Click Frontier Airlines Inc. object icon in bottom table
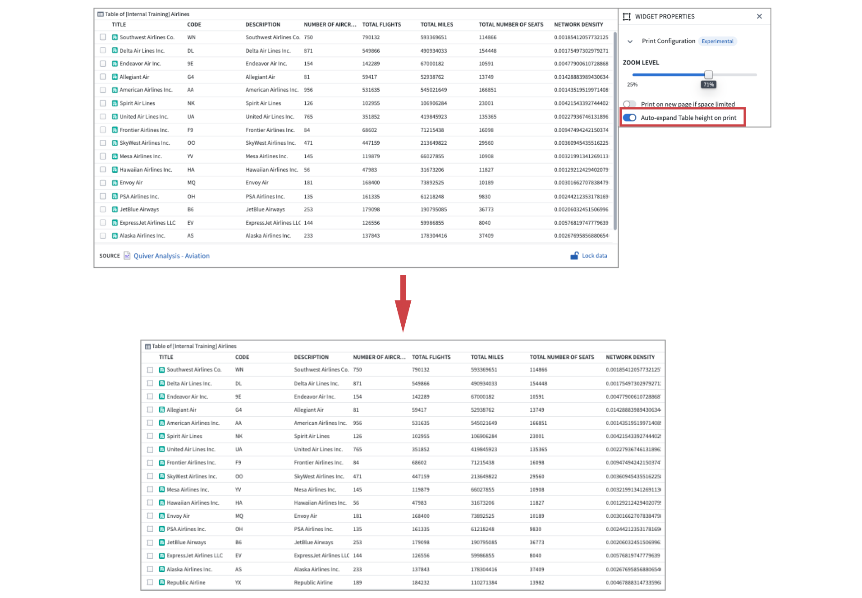Screen dimensions: 862x598 pyautogui.click(x=162, y=463)
